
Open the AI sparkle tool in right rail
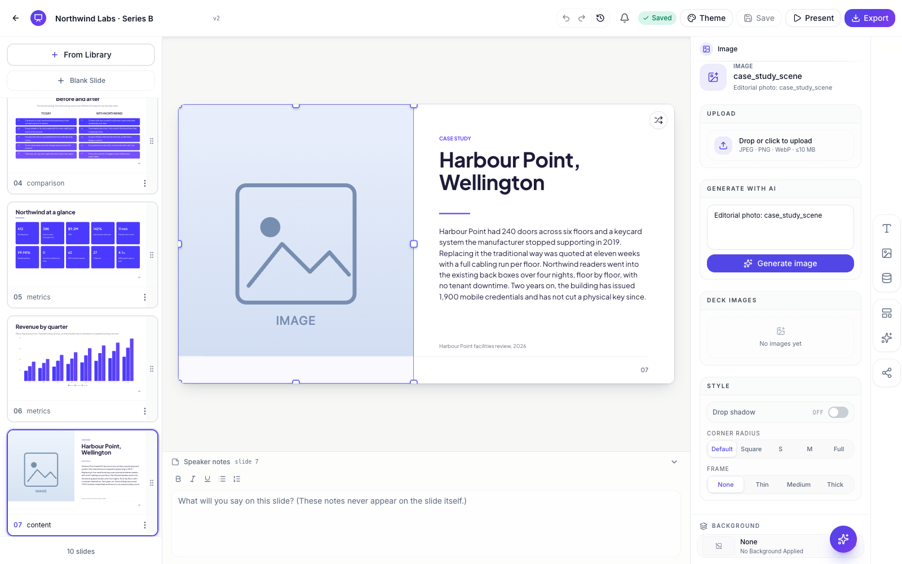coord(887,338)
